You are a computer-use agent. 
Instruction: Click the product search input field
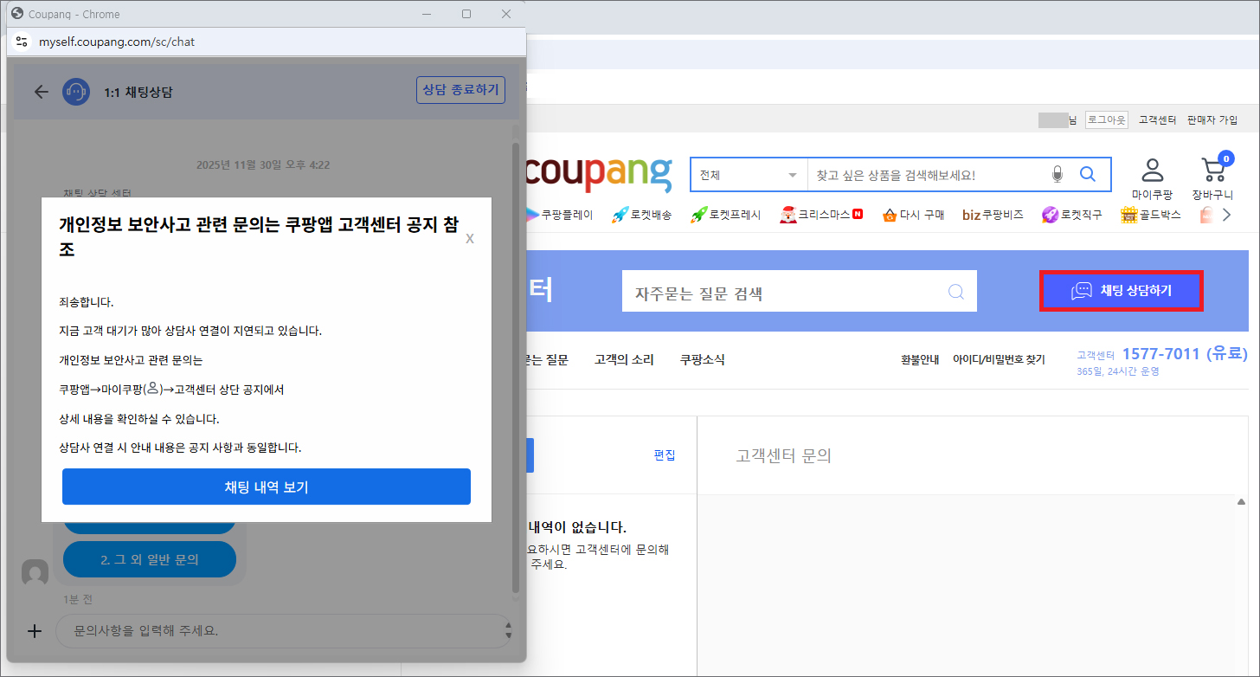point(926,175)
